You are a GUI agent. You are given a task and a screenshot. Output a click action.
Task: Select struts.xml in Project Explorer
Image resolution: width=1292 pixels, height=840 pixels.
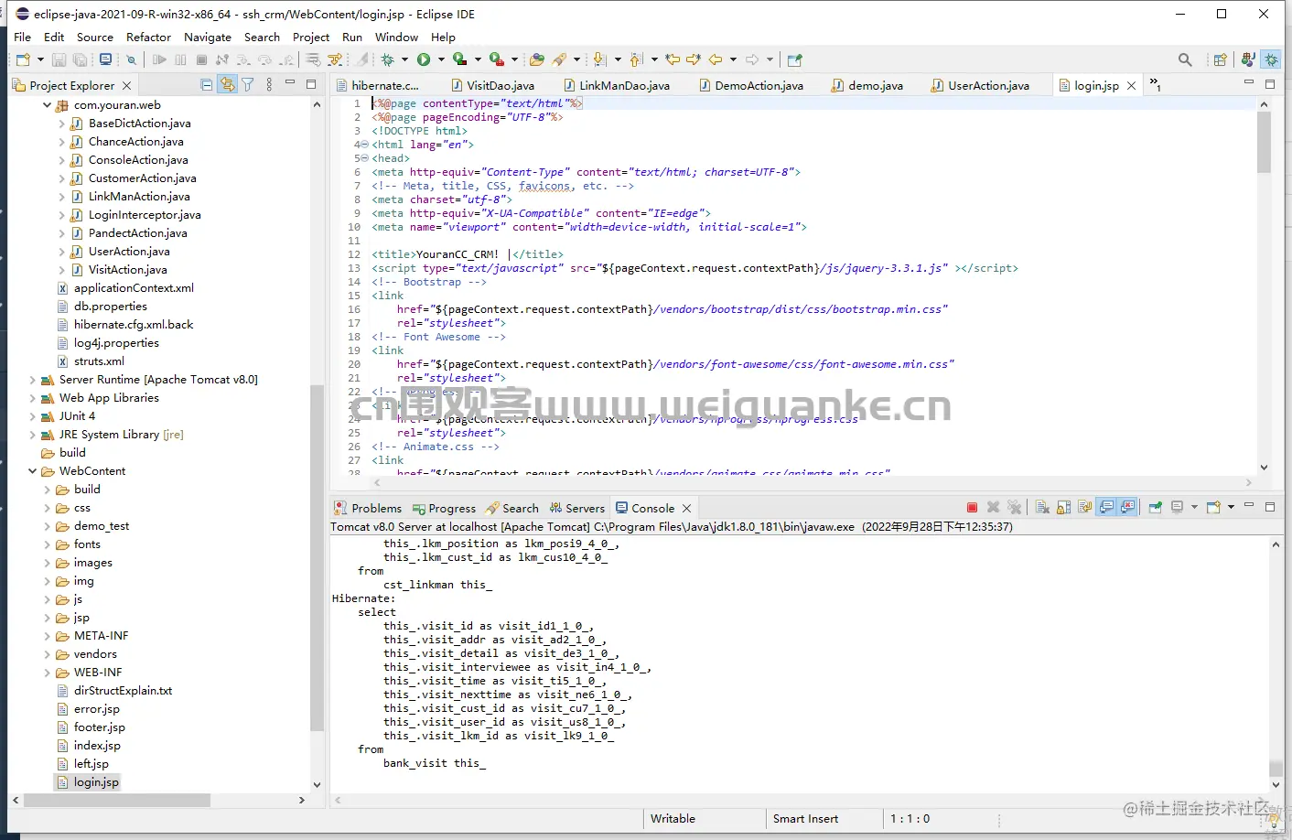(99, 361)
